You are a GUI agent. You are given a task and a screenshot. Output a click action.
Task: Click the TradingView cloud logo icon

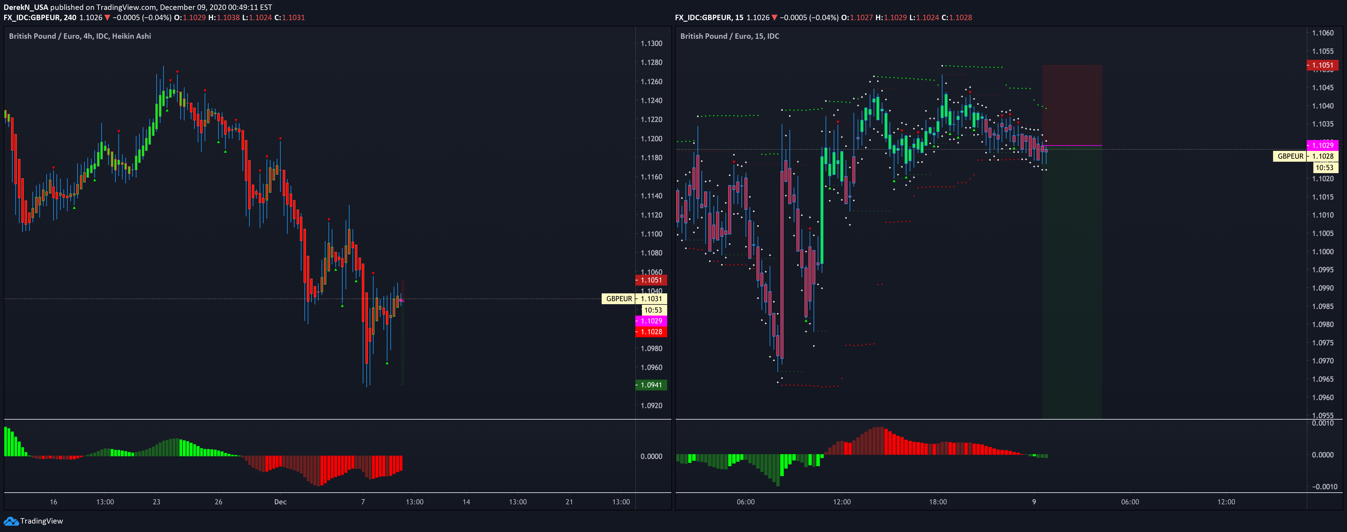11,521
